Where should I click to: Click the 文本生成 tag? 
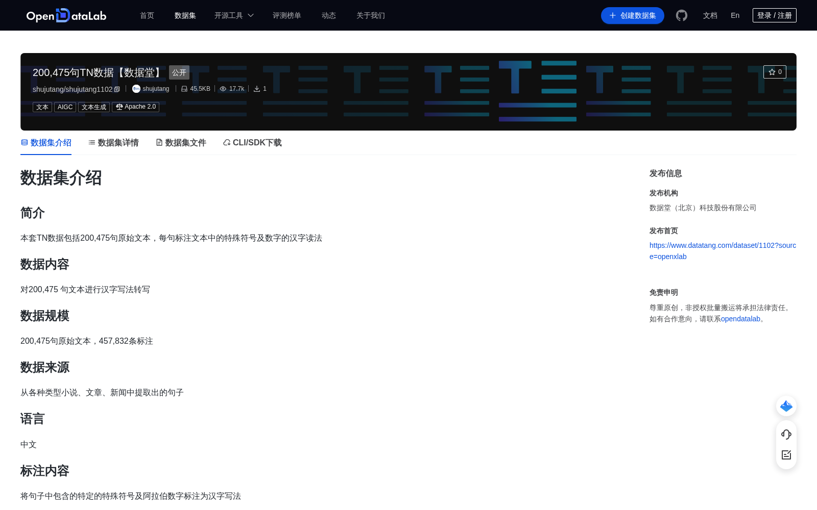[x=94, y=107]
